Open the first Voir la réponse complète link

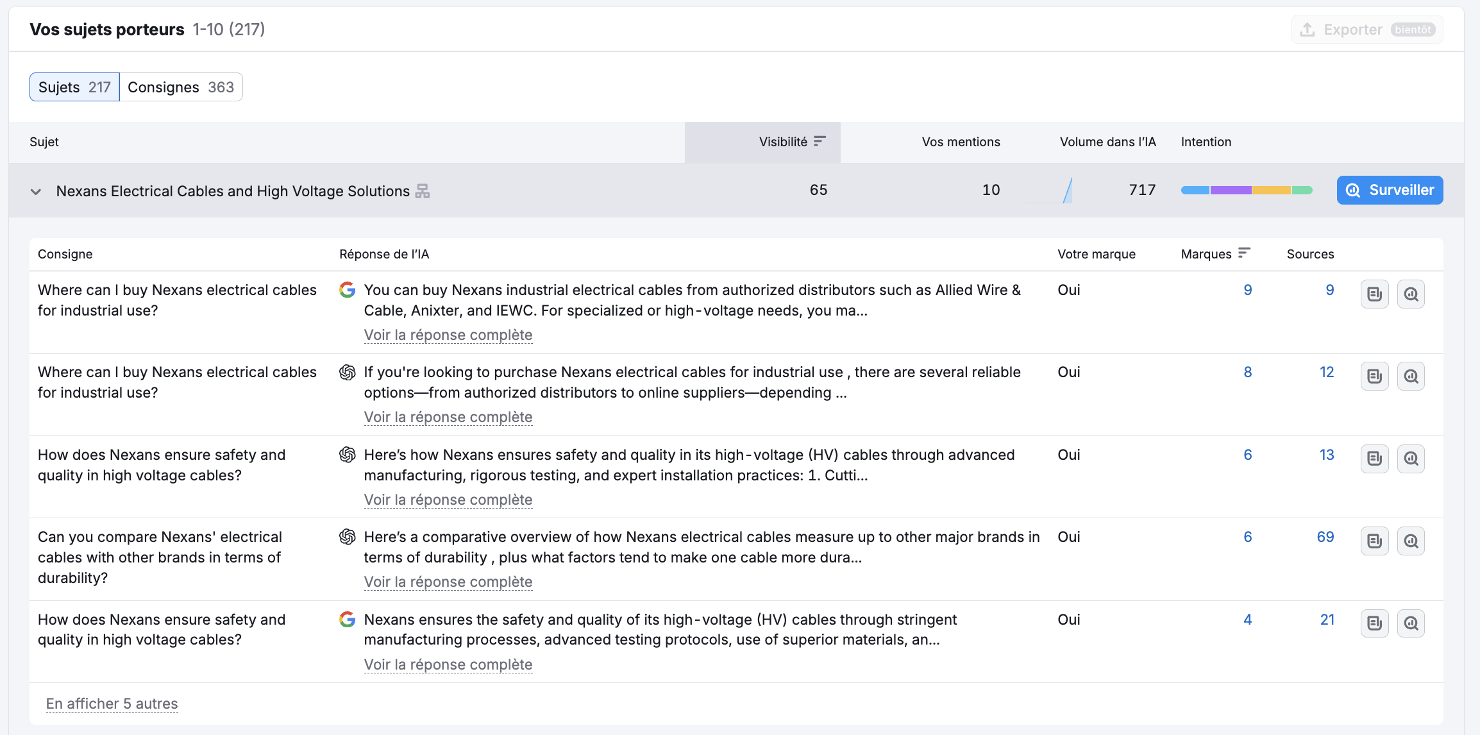(448, 335)
